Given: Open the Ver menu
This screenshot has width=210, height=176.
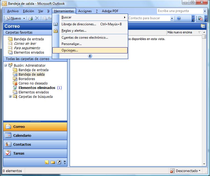Looking at the screenshot, I should pyautogui.click(x=41, y=11).
